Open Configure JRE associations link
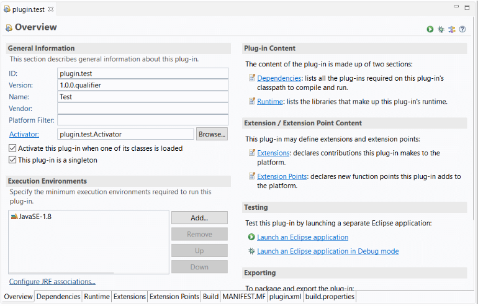Image resolution: width=478 pixels, height=306 pixels. (52, 281)
